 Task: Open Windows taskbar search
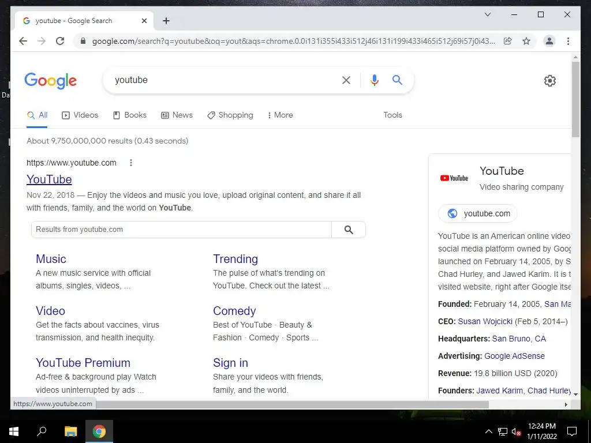coord(42,431)
